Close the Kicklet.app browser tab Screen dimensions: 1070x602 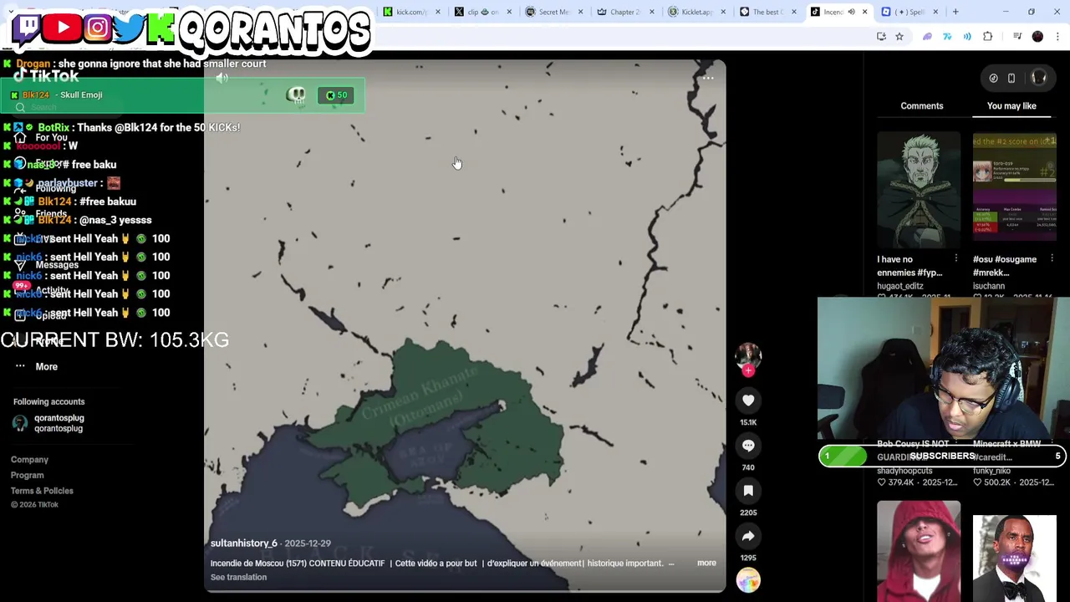coord(722,12)
